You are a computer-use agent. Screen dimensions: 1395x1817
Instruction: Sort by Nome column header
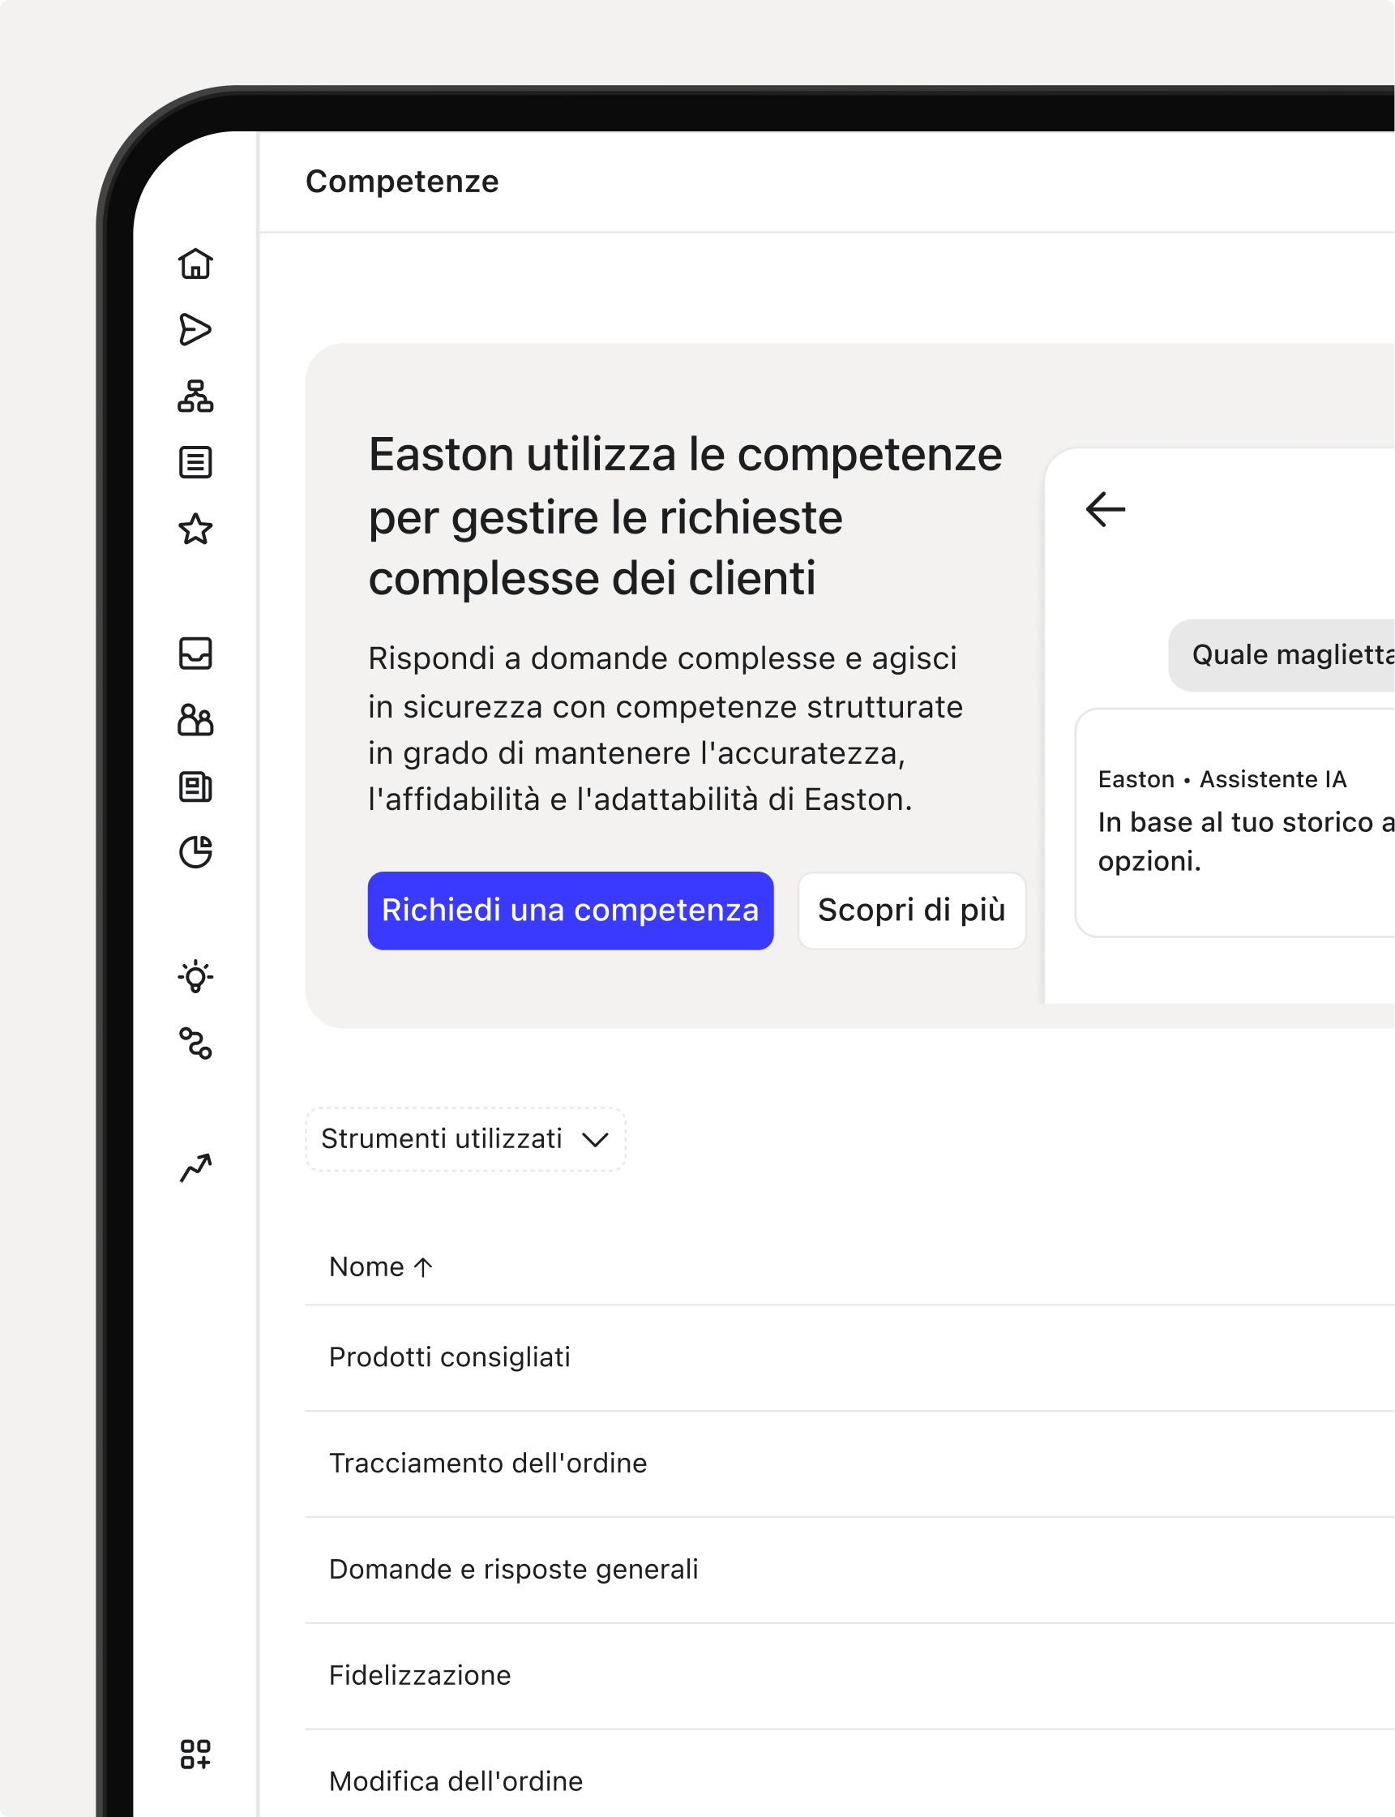[x=381, y=1266]
